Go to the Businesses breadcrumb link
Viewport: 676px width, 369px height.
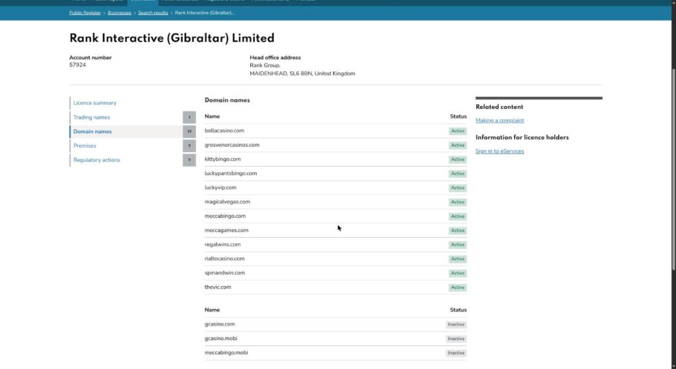[x=119, y=13]
